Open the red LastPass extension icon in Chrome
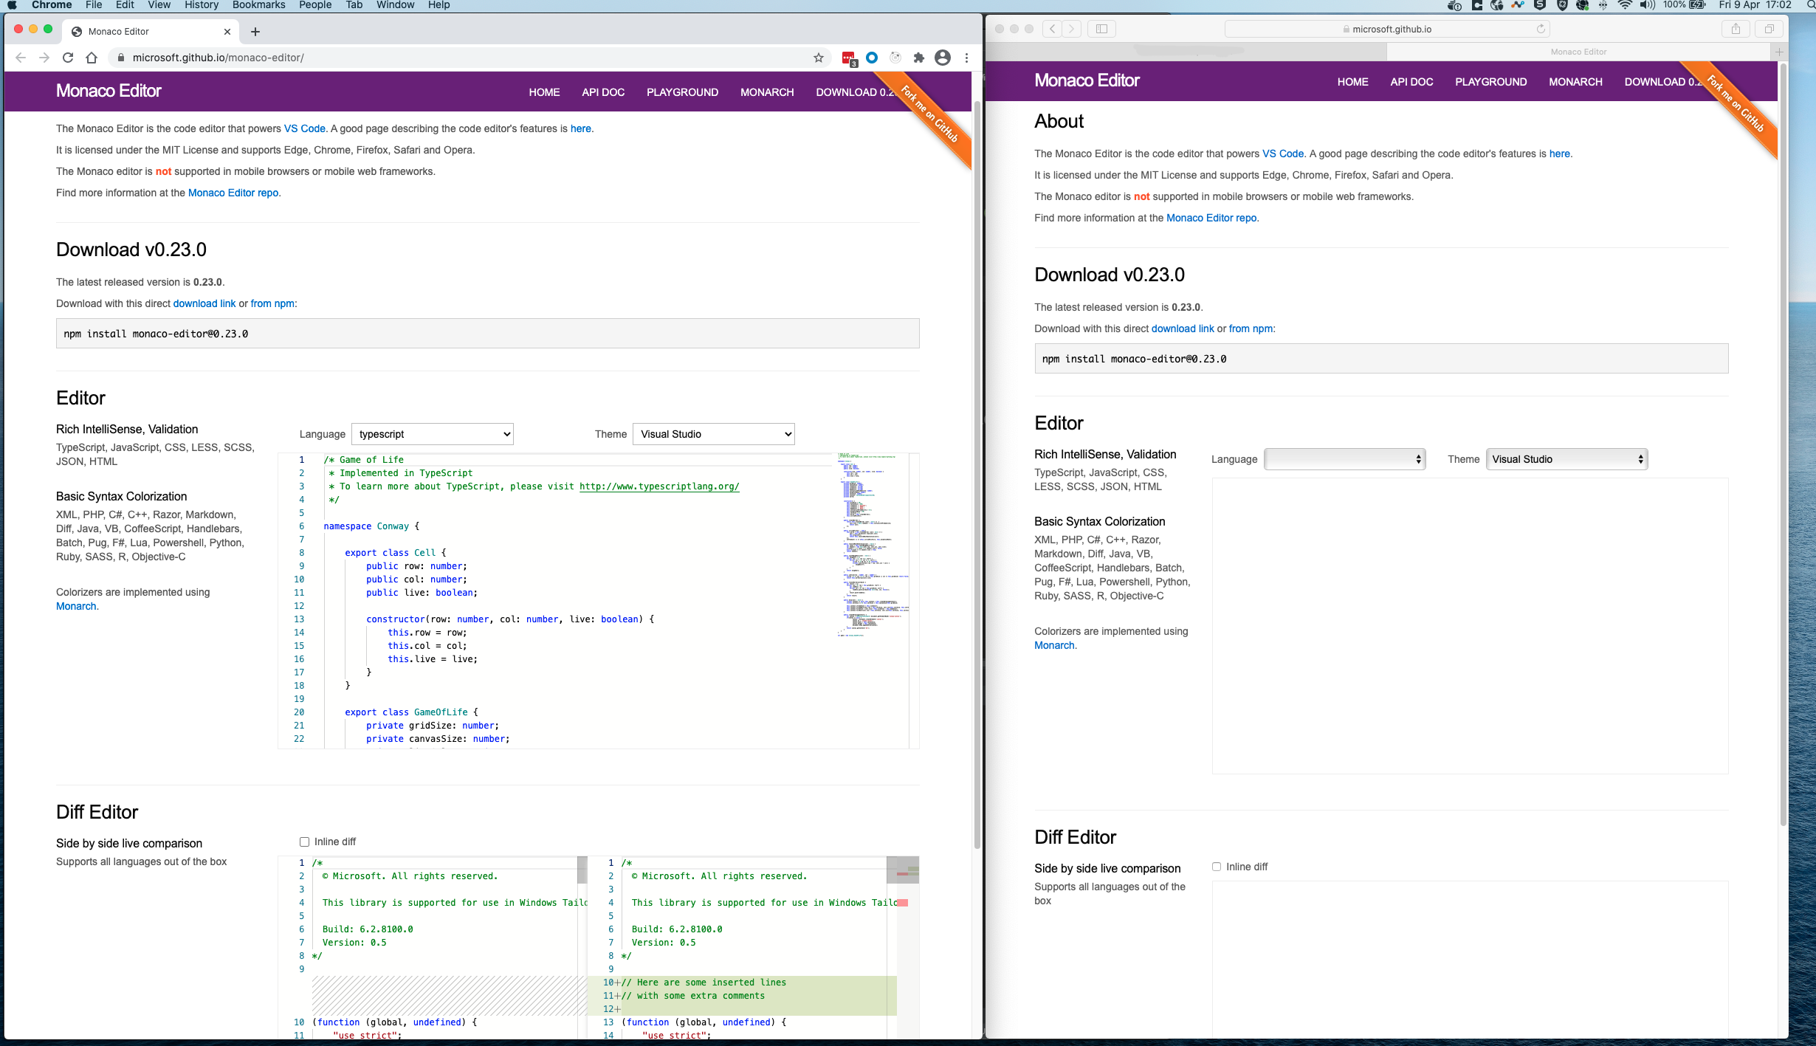Viewport: 1816px width, 1046px height. [x=848, y=58]
